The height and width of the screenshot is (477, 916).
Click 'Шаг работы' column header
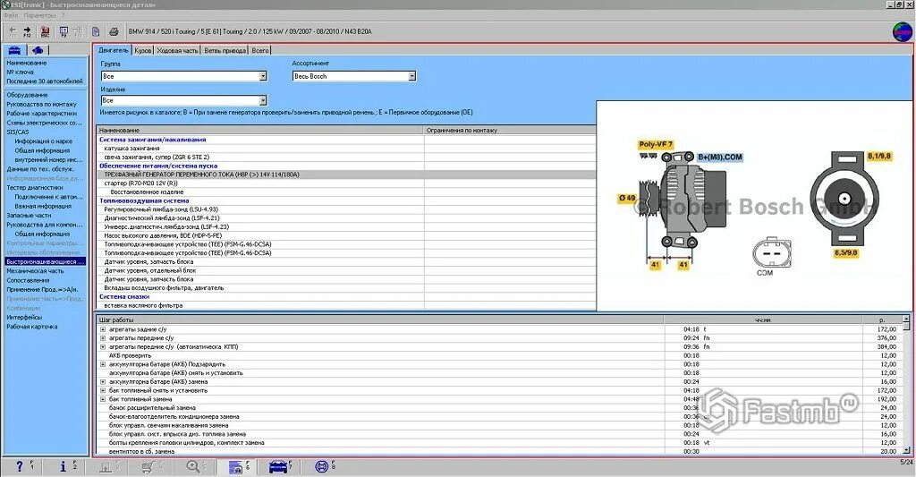pos(379,319)
